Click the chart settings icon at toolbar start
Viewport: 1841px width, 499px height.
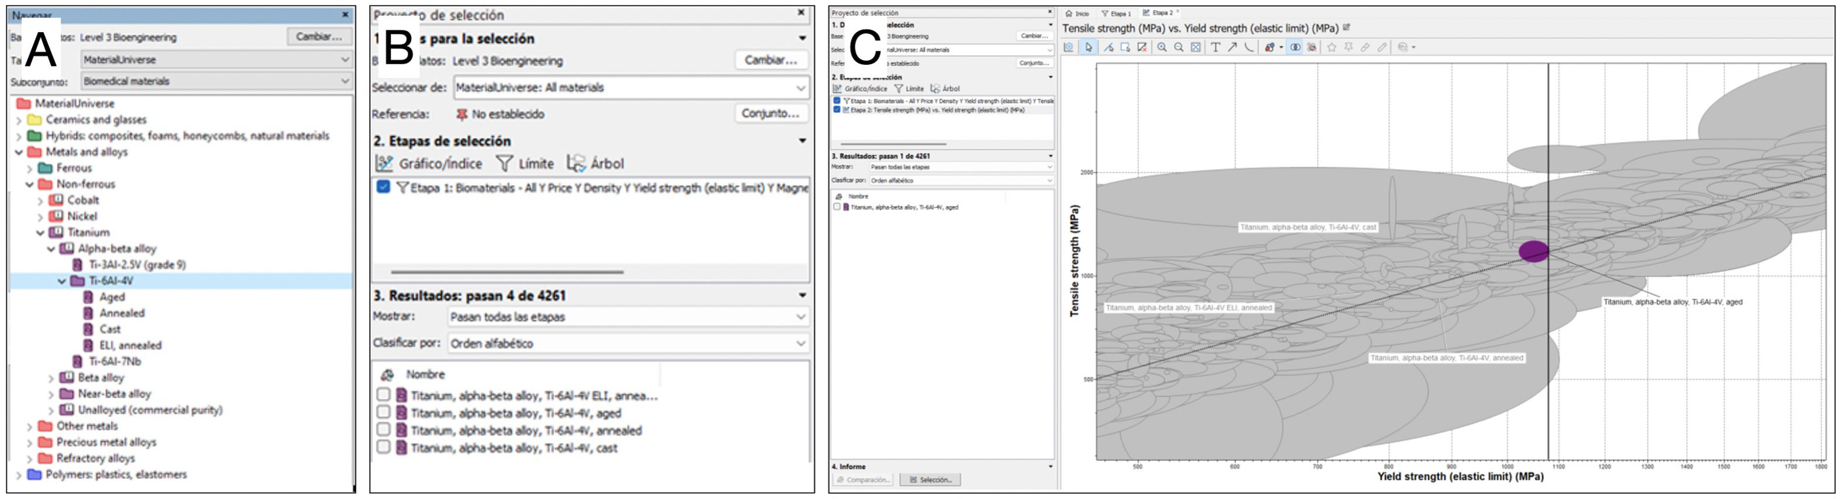coord(1069,47)
